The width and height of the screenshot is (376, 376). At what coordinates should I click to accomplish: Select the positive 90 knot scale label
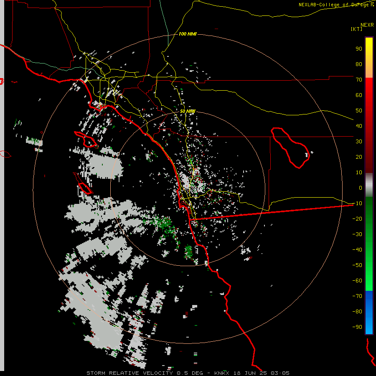[359, 49]
